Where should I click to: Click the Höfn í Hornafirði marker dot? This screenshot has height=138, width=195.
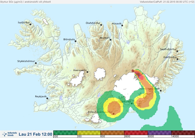[x=161, y=91]
